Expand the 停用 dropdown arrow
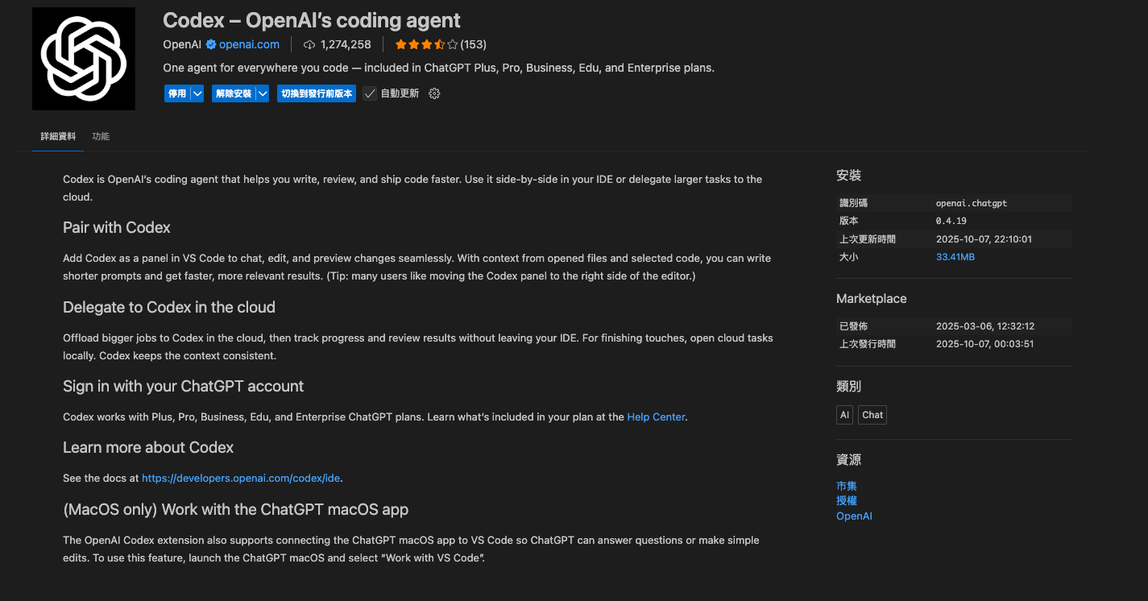Screen dimensions: 1148x601 [197, 93]
